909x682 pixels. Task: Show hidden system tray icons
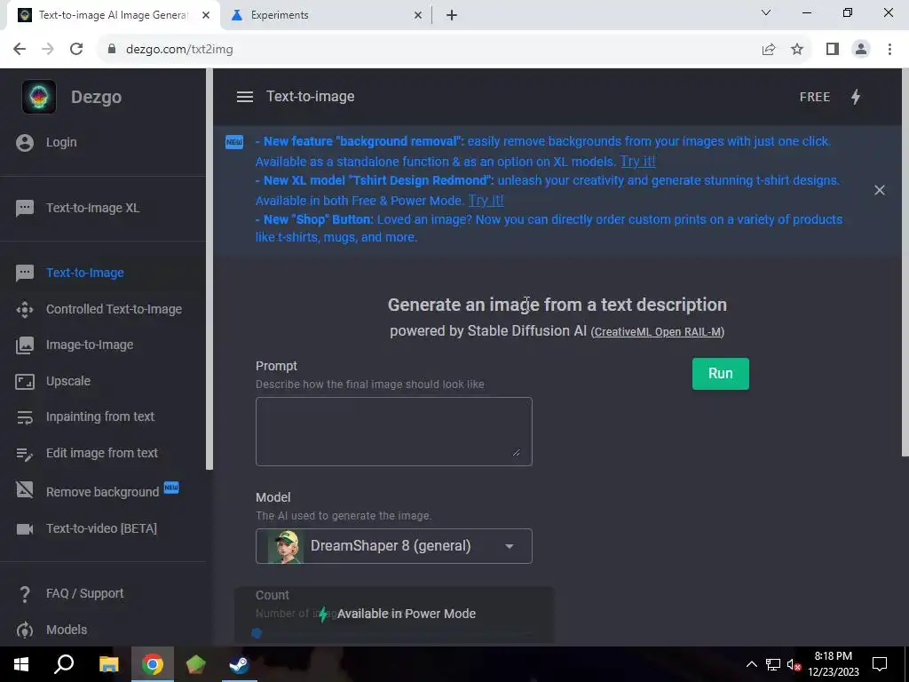pos(751,664)
